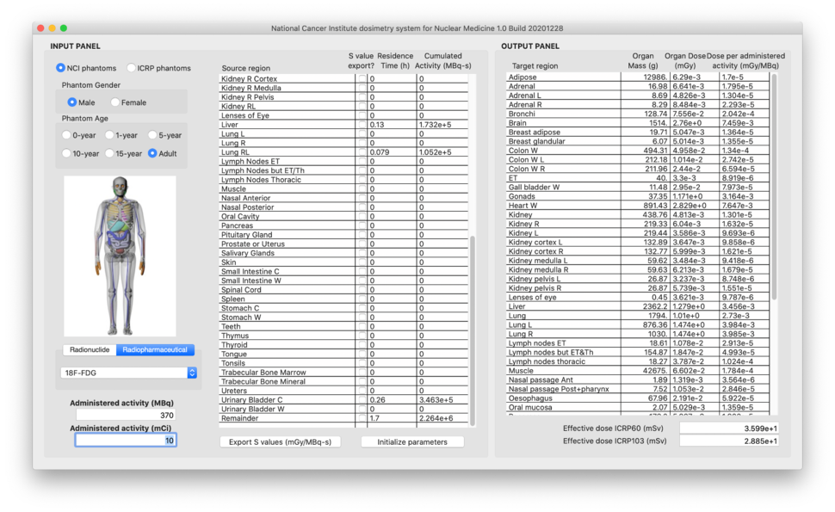Choose Female phantom gender

(115, 102)
